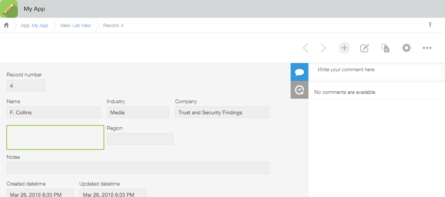Viewport: 445px width, 197px height.
Task: Switch to the Comments tab
Action: click(x=299, y=72)
